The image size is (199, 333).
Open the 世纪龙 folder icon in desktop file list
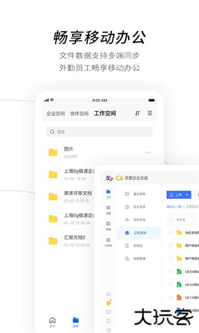point(179,233)
